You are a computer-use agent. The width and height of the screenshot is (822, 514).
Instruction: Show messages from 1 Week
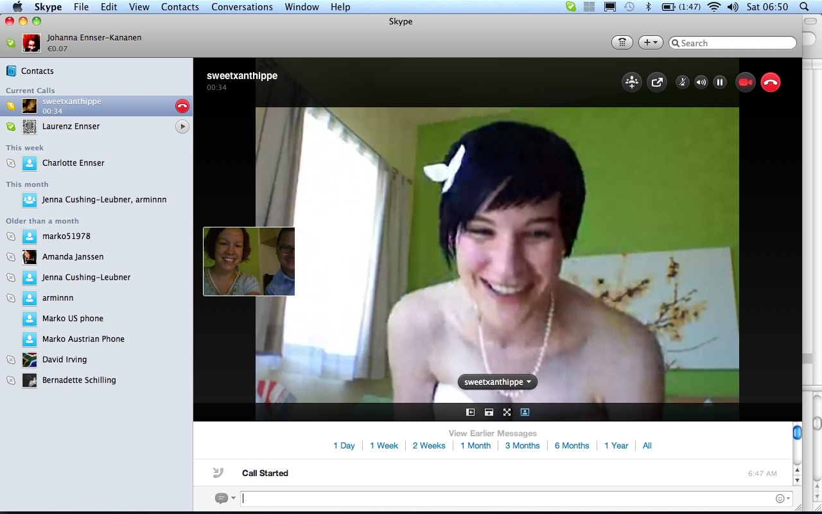coord(384,446)
